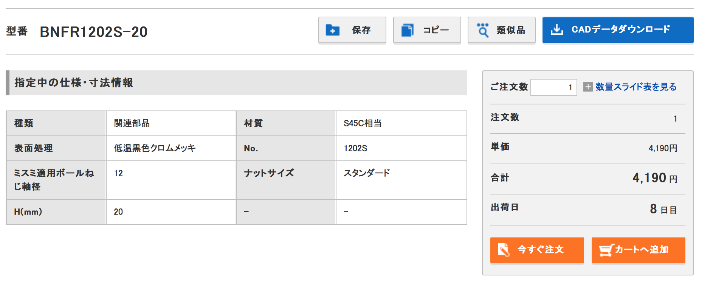Click the similar products magnifier icon

click(483, 30)
